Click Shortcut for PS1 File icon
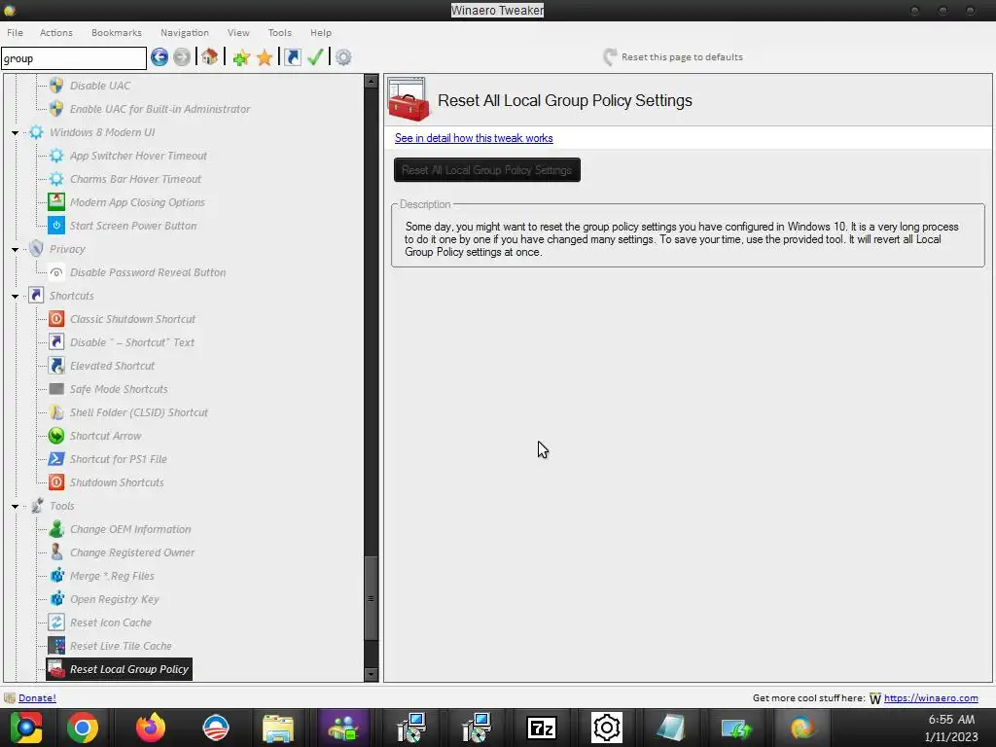996x747 pixels. click(x=56, y=459)
